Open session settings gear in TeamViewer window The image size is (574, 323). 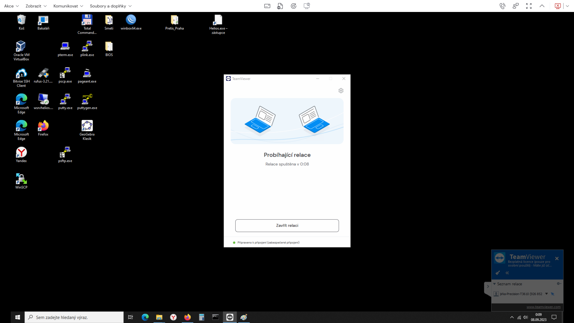click(341, 90)
